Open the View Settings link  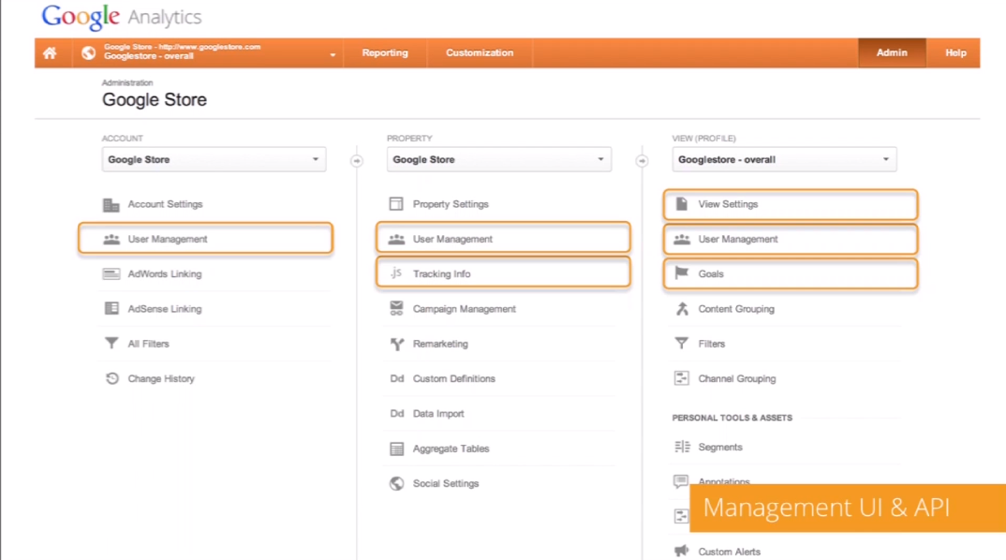tap(728, 204)
